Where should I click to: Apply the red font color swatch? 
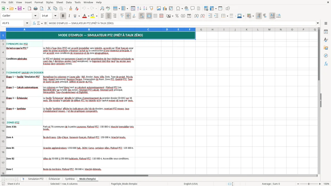[x=85, y=16]
